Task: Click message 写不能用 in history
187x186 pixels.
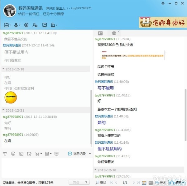Action: [106, 88]
